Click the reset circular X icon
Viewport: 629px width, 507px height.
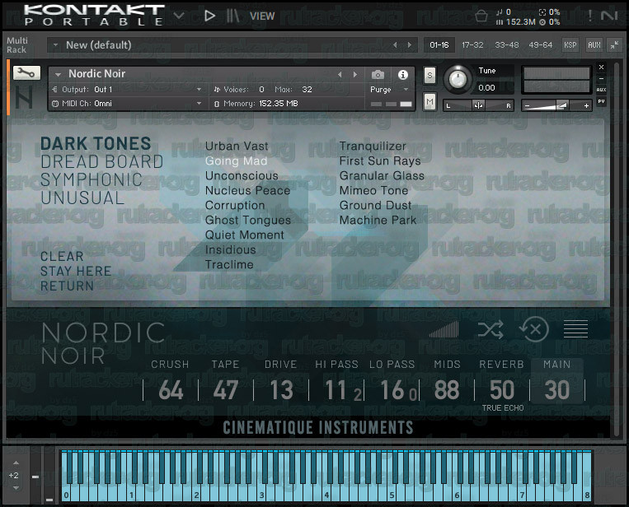click(534, 329)
